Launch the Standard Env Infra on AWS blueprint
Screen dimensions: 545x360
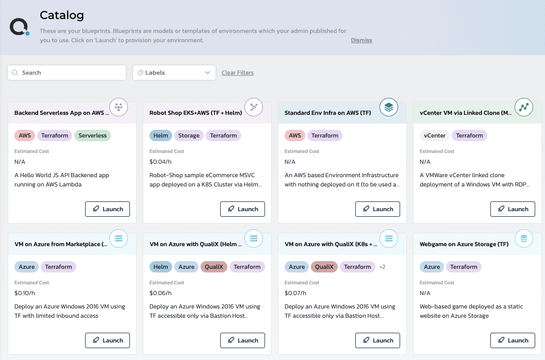point(377,209)
